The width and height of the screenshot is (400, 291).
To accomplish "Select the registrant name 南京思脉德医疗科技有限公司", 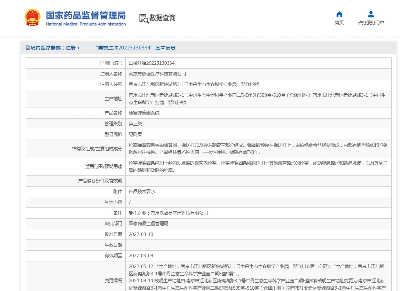I will pos(157,74).
